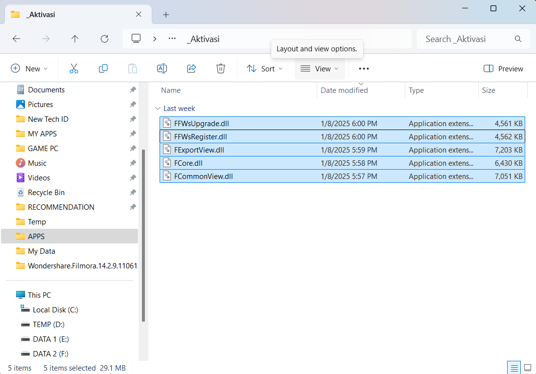Image resolution: width=536 pixels, height=374 pixels.
Task: Click the Copy icon in toolbar
Action: 103,69
